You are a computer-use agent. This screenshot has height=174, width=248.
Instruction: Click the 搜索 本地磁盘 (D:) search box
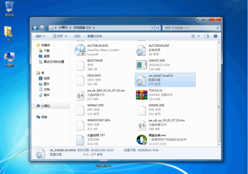pos(189,28)
